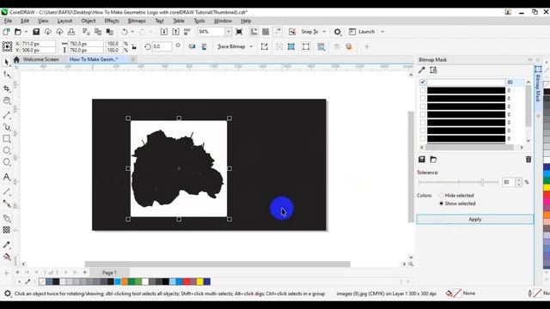
Task: Open the Object menu
Action: [x=89, y=21]
